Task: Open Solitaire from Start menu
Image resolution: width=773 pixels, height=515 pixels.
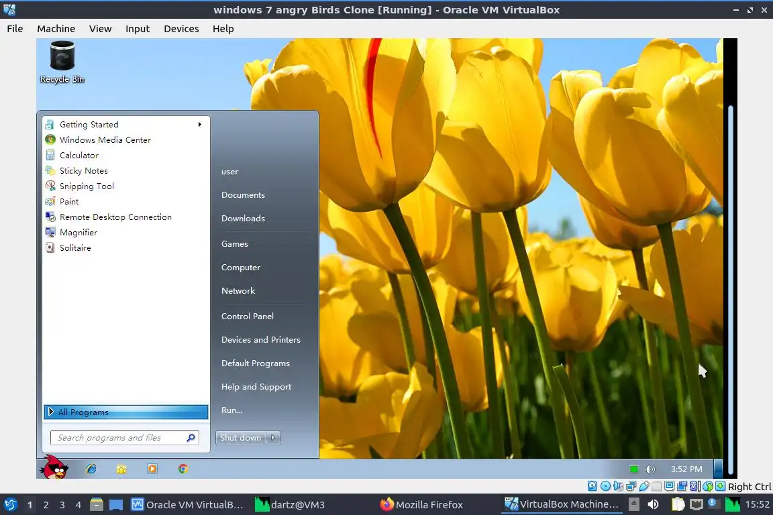Action: pos(126,248)
